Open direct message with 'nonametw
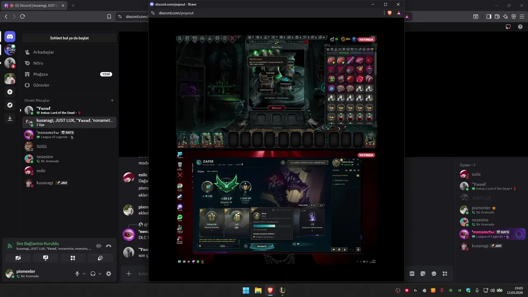Viewport: 528px width, 297px height. tap(69, 134)
